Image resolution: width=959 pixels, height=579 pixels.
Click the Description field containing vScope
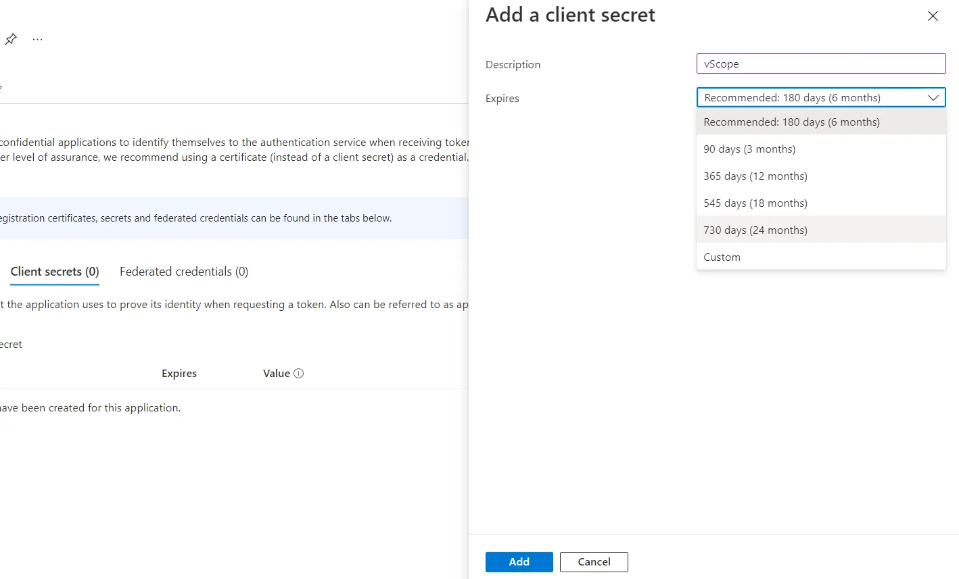pyautogui.click(x=821, y=64)
